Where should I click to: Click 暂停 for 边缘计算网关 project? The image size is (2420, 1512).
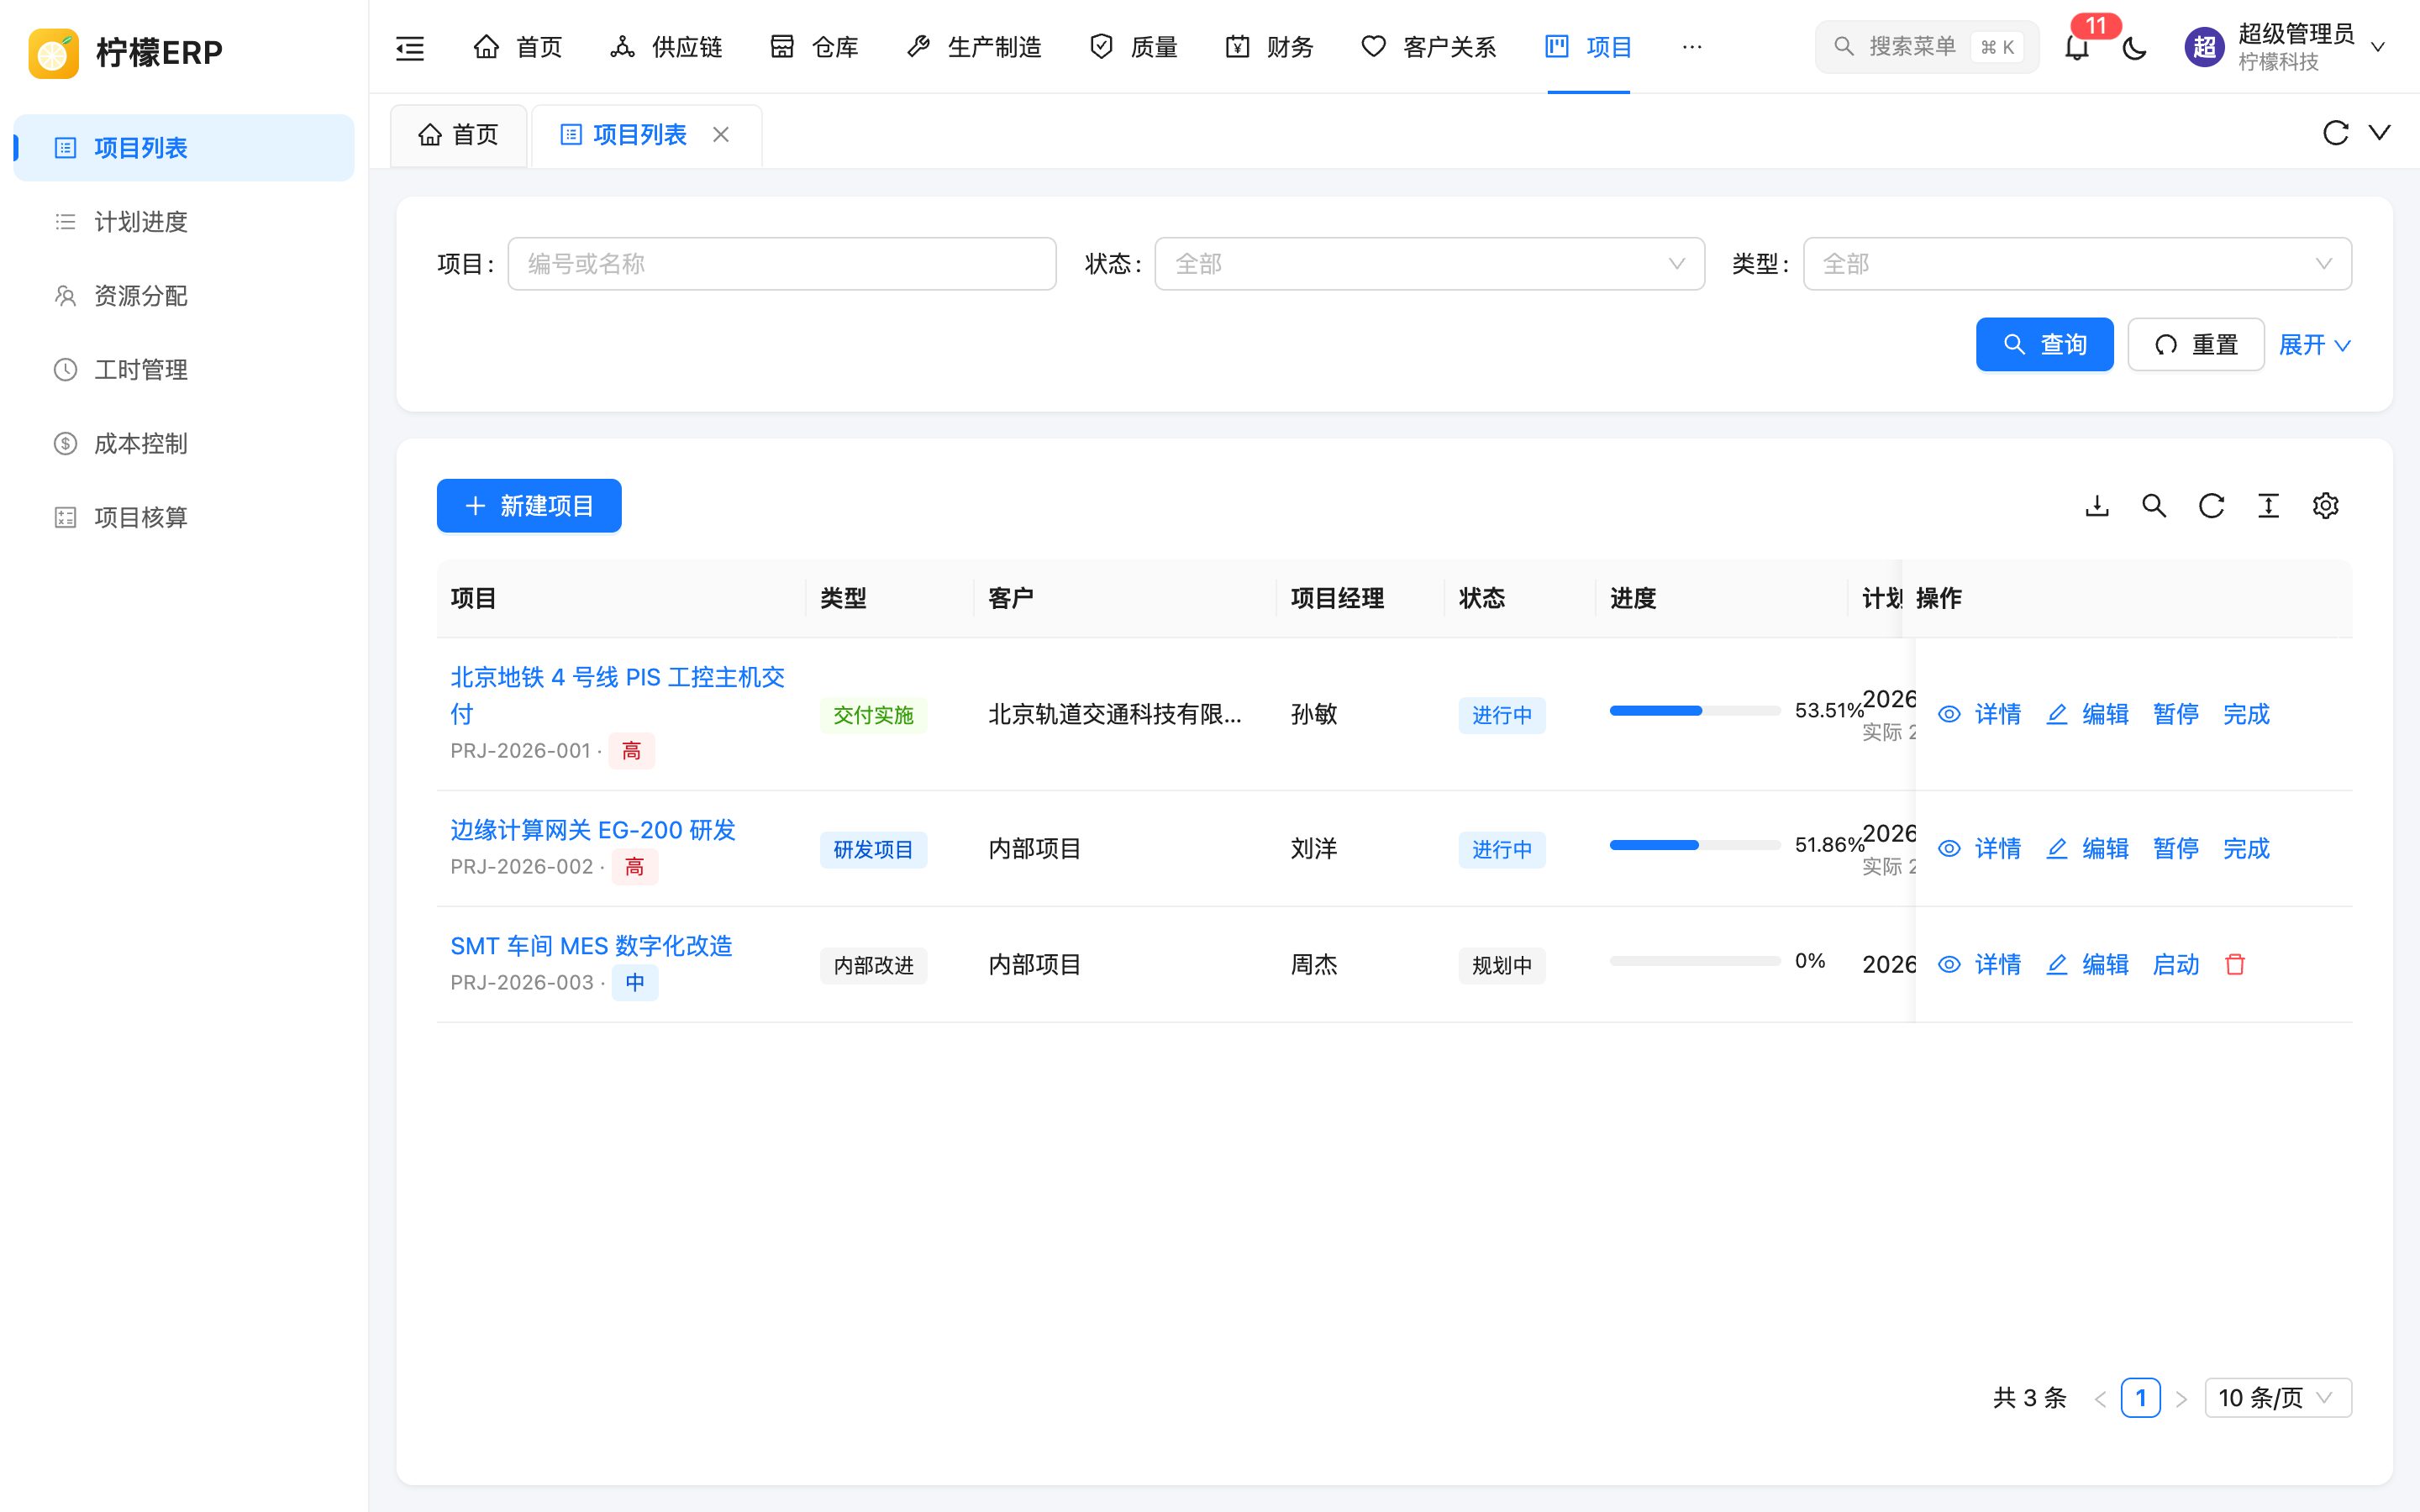(x=2175, y=848)
